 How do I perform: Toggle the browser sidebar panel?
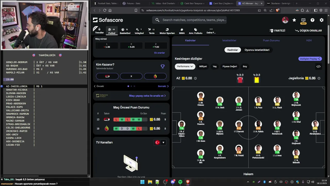316,10
